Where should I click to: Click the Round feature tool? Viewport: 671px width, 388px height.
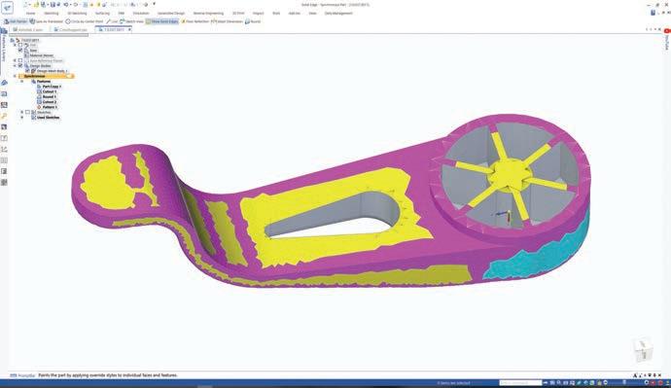[253, 21]
